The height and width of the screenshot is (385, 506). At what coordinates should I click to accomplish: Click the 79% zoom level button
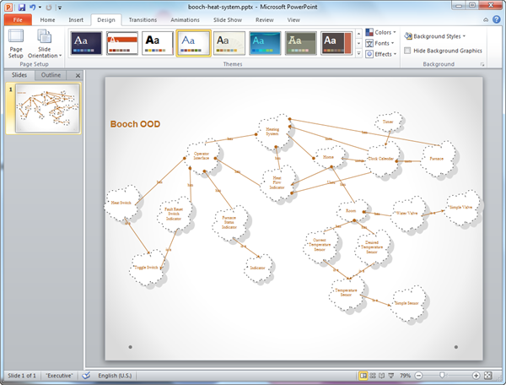[405, 376]
